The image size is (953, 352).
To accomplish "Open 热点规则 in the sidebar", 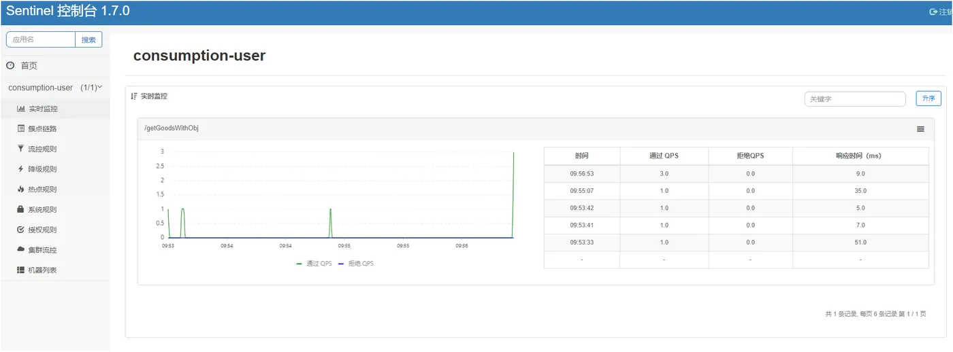I will (x=54, y=189).
